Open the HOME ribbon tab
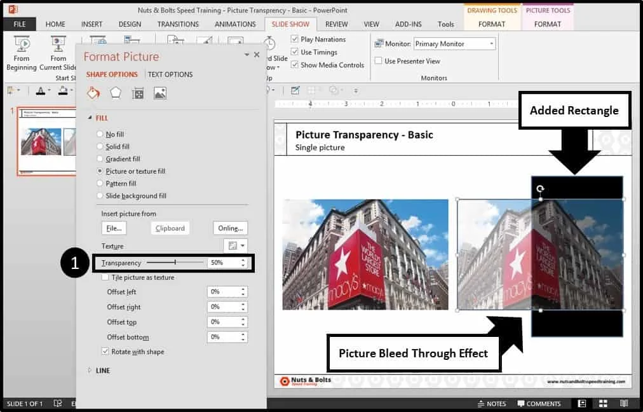The width and height of the screenshot is (643, 412). 55,24
